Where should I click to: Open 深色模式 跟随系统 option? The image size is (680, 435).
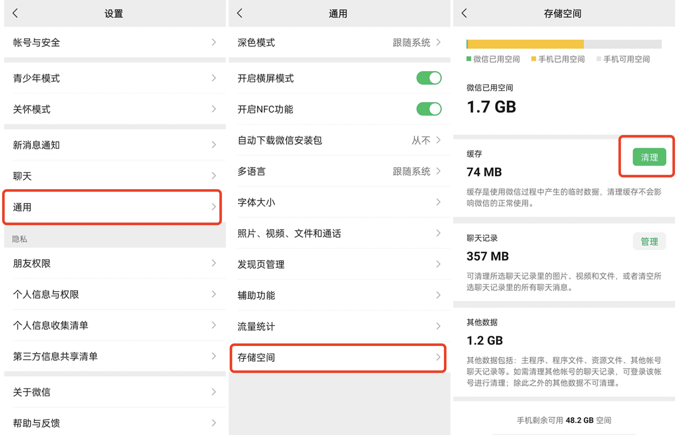coord(339,42)
